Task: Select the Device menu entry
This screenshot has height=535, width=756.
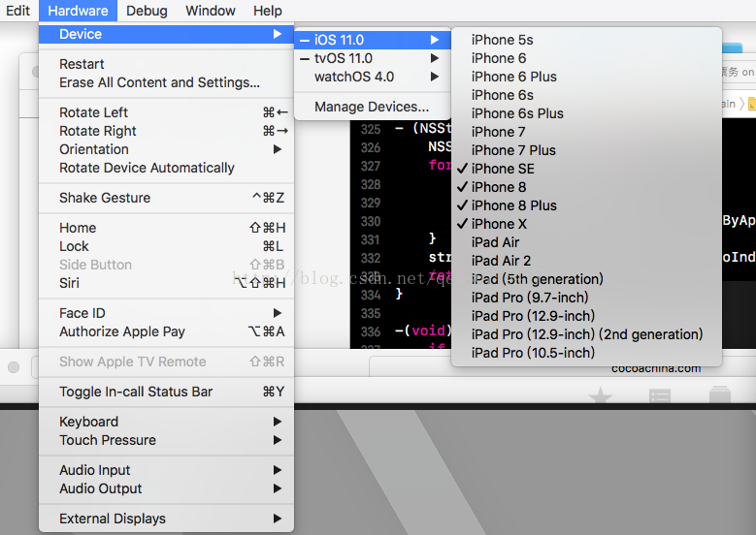Action: [x=166, y=34]
